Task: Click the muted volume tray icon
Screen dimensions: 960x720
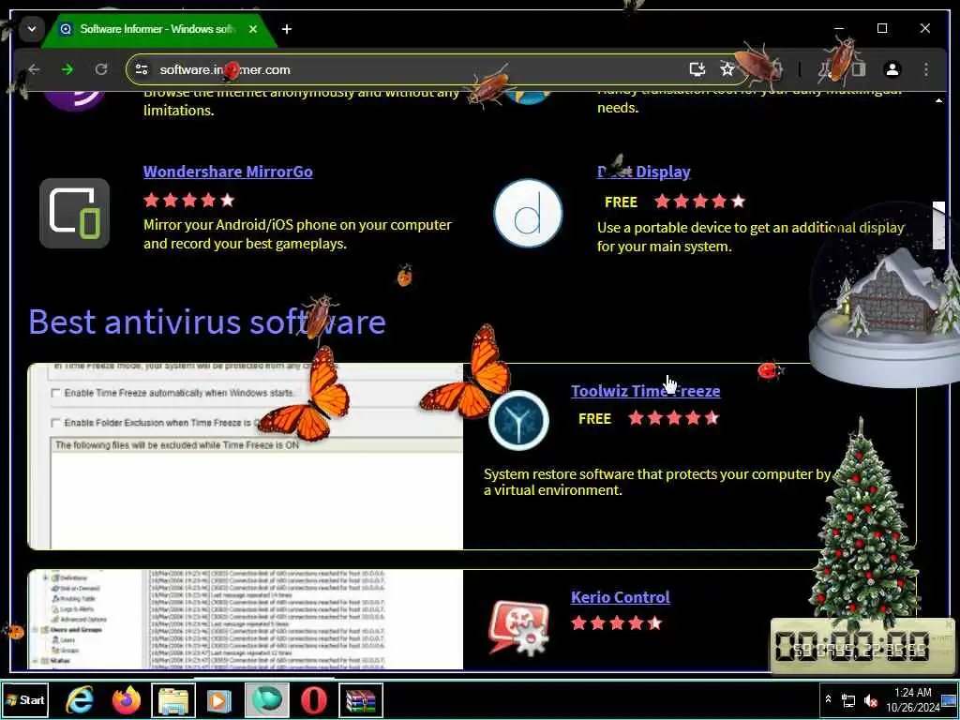Action: 871,700
